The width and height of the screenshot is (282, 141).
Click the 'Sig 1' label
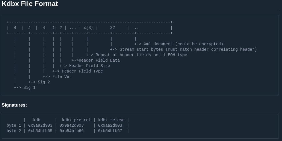point(29,88)
